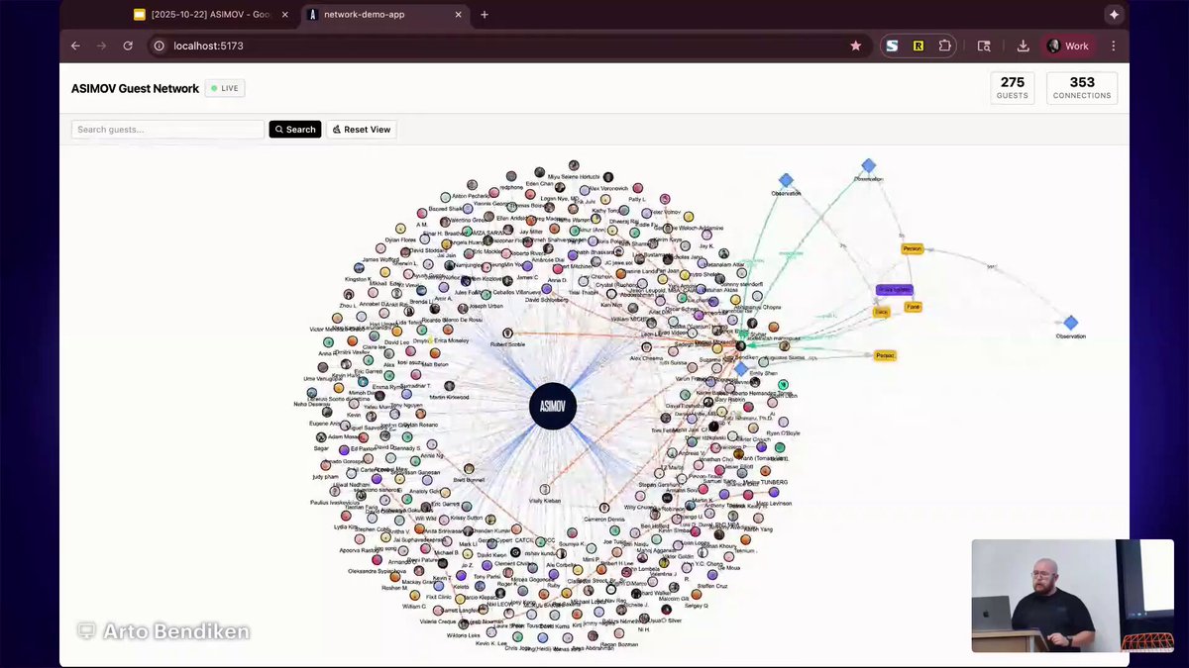This screenshot has height=668, width=1189.
Task: Click the lower yellow Person node
Action: point(885,355)
